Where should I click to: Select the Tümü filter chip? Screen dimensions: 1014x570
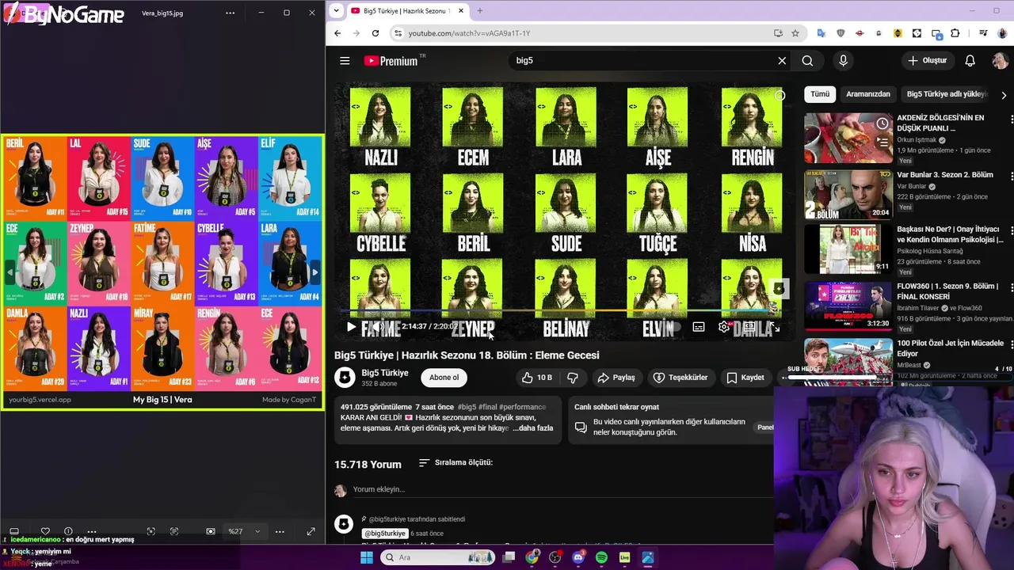(x=820, y=93)
